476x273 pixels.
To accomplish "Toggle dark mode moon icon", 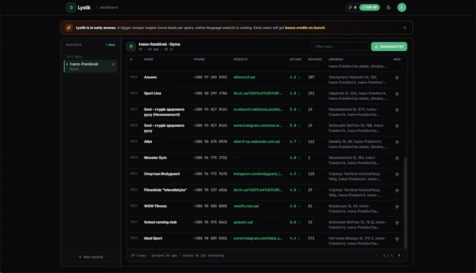I will click(x=389, y=8).
